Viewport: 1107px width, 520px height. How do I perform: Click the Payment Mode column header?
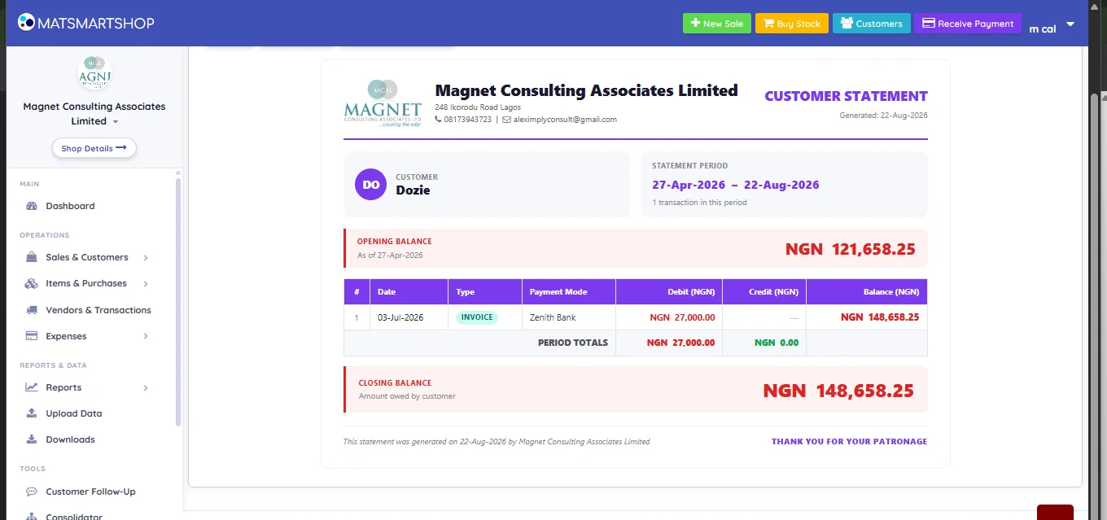568,292
